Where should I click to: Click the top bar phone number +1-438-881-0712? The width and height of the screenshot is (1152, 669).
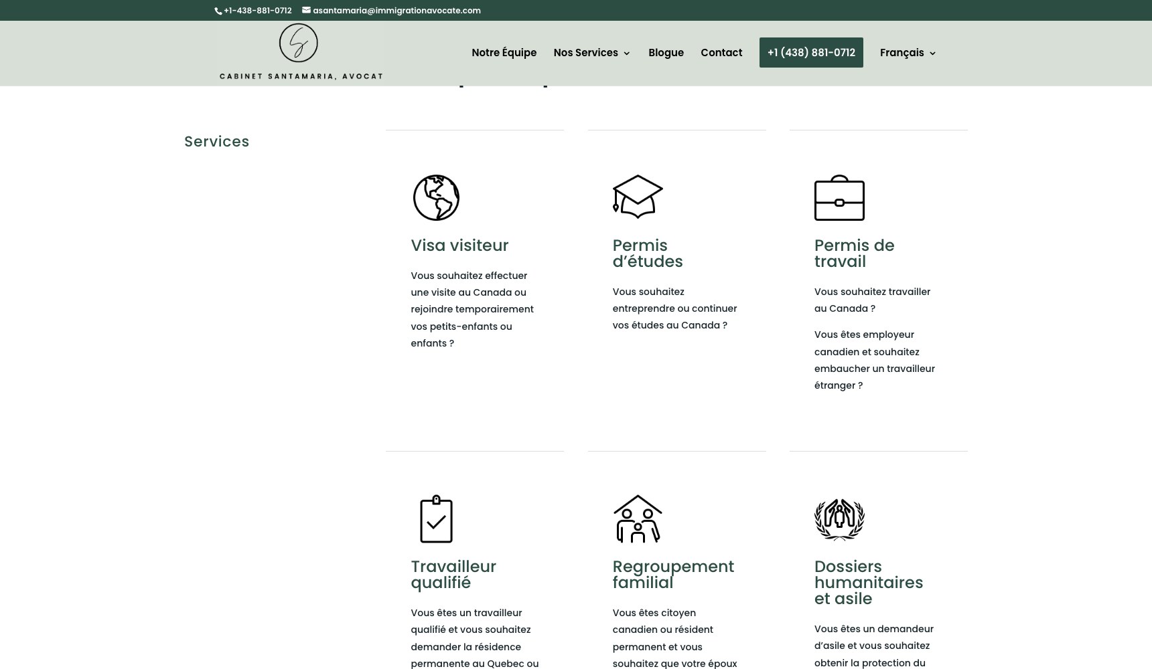[x=258, y=11]
